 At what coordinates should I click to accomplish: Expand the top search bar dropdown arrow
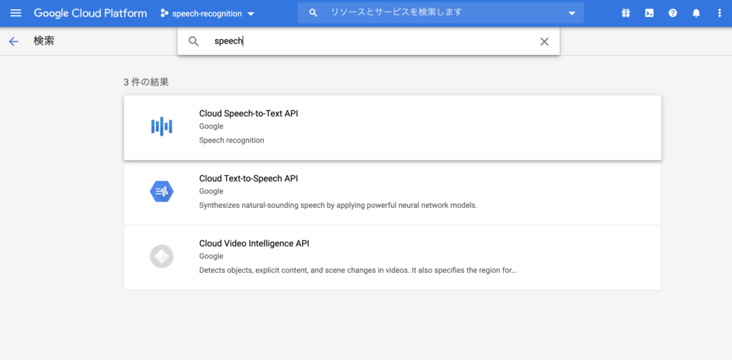(x=572, y=13)
